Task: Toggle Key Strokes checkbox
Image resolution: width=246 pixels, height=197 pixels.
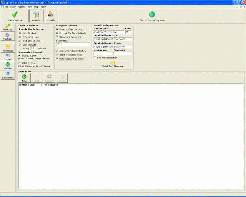Action: click(20, 33)
